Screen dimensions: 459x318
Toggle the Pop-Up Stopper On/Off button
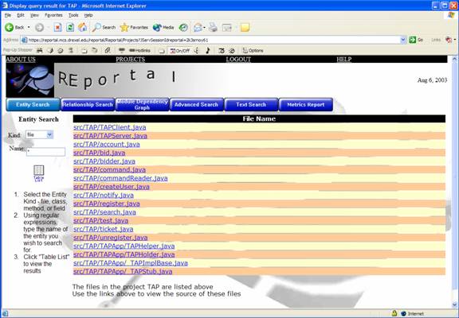180,51
